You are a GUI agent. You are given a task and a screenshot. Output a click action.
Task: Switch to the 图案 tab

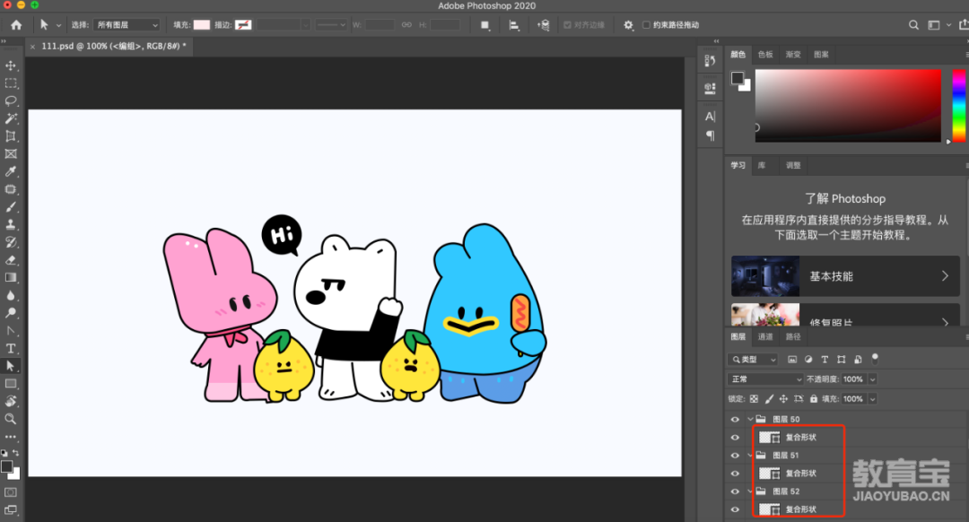point(821,55)
